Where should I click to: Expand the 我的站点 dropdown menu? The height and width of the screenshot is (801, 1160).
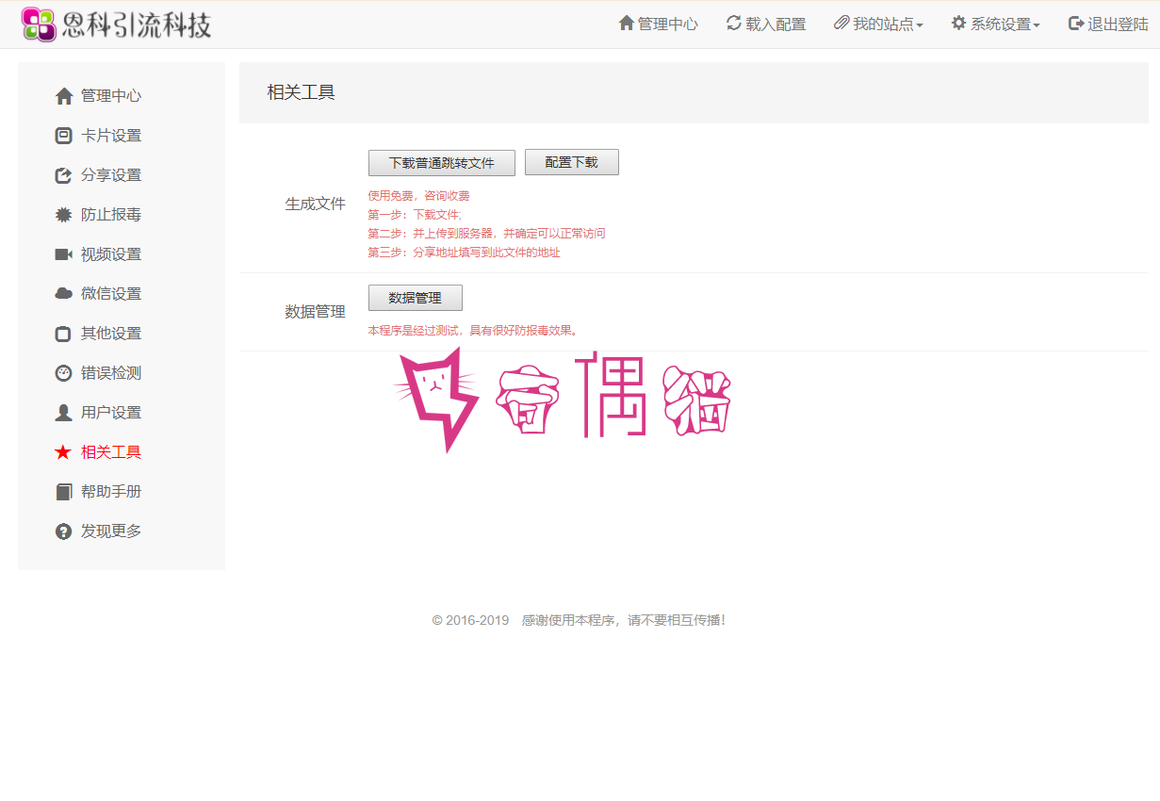point(878,25)
